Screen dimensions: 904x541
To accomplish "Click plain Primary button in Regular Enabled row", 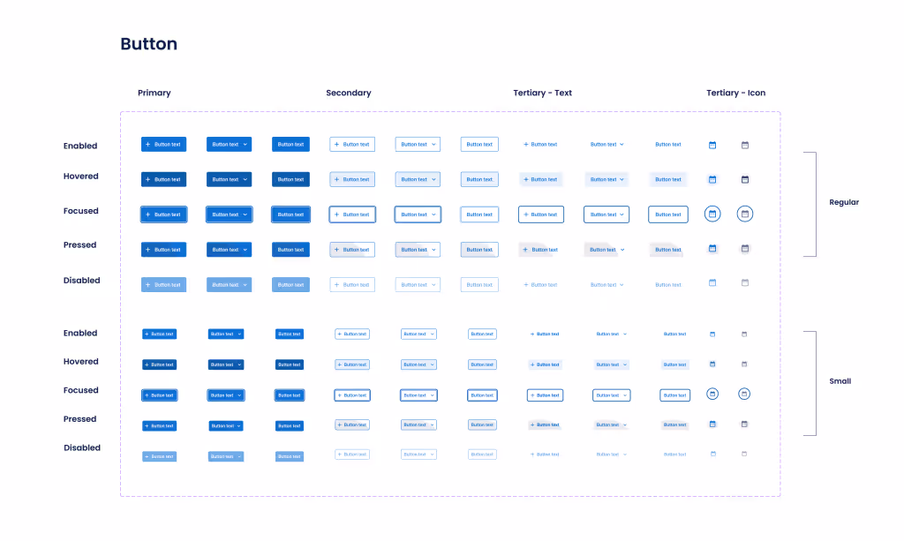I will tap(290, 145).
